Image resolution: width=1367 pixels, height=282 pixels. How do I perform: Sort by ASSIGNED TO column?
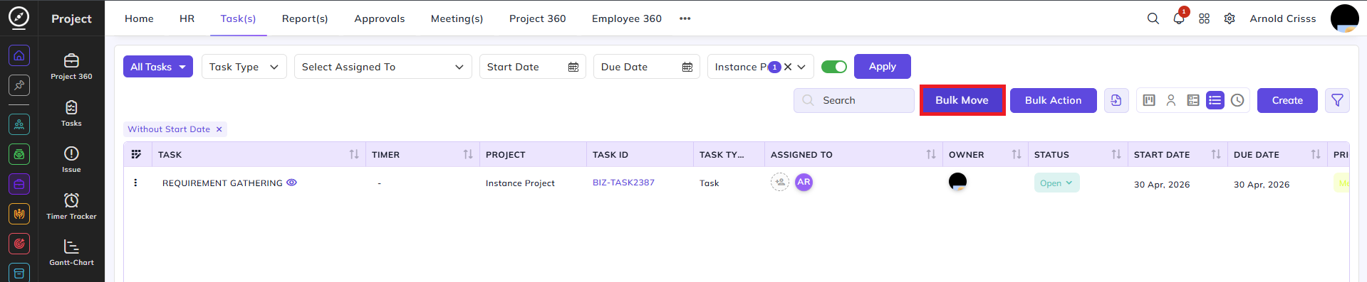pyautogui.click(x=931, y=154)
